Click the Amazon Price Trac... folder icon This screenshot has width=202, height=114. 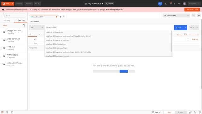click(4, 32)
